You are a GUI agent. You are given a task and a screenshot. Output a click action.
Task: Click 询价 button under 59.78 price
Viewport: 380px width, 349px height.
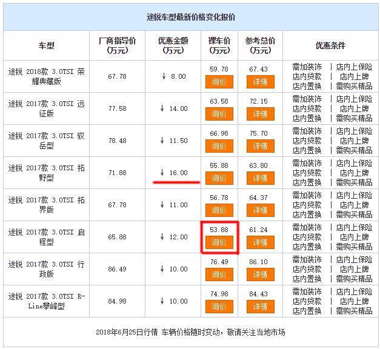click(x=219, y=82)
